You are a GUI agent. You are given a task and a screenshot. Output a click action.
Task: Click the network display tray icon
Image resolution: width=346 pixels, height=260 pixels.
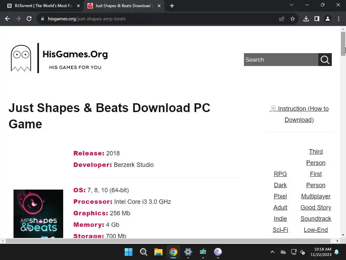click(294, 252)
